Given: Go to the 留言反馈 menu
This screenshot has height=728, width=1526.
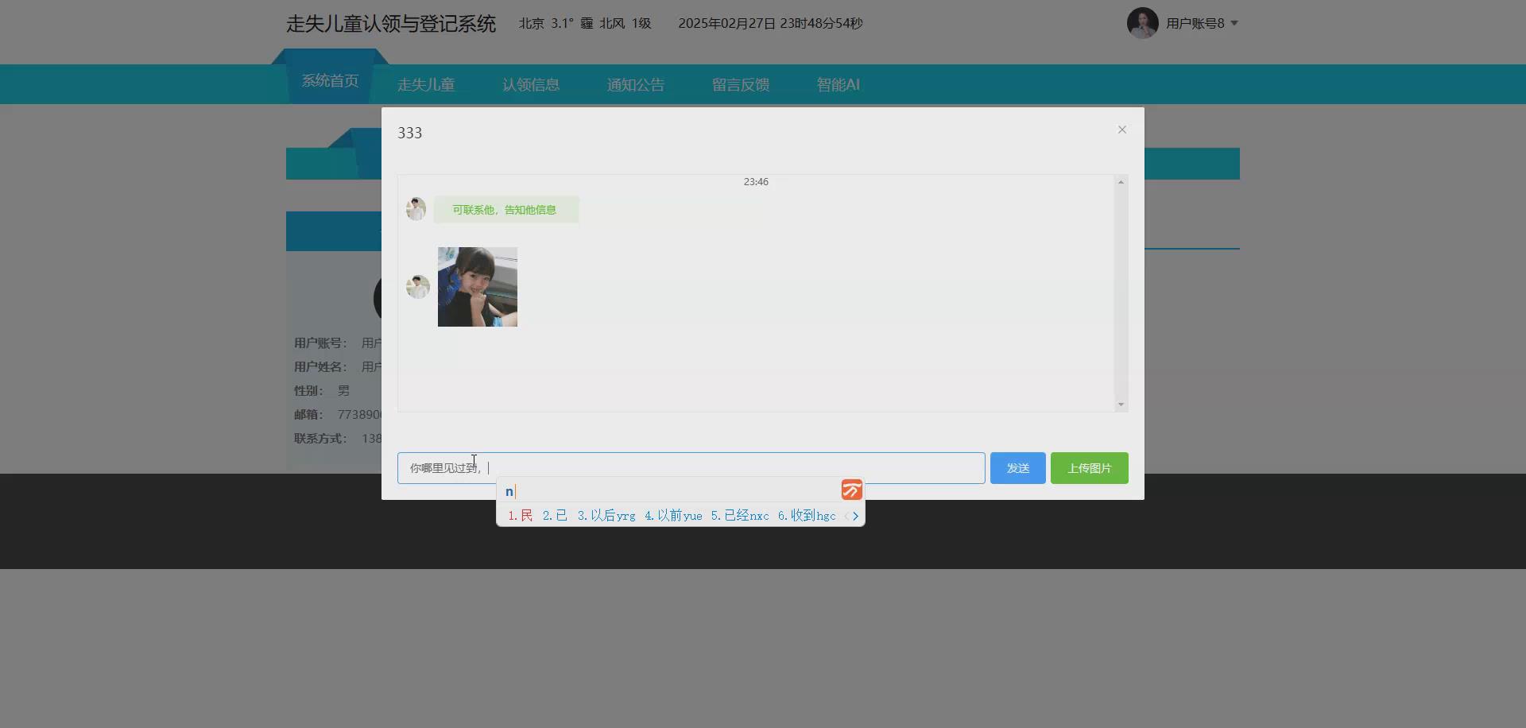Looking at the screenshot, I should click(741, 84).
